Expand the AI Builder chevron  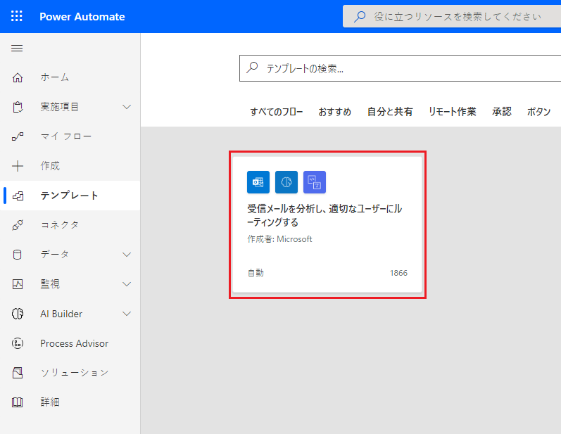coord(127,314)
